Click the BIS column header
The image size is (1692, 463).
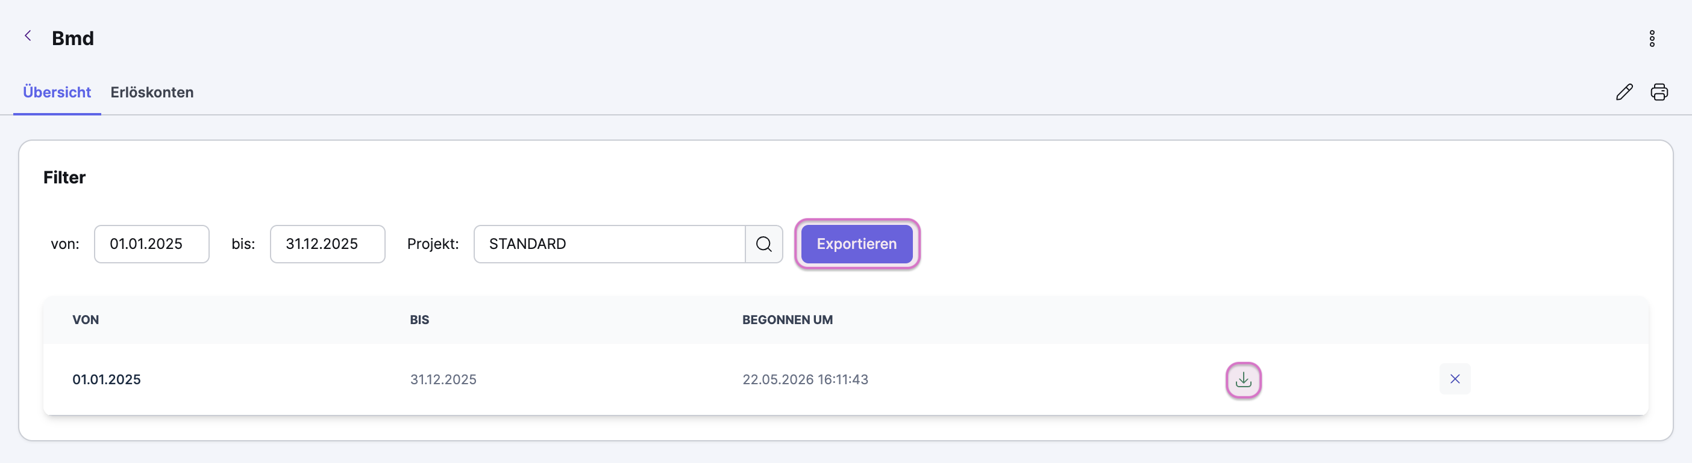tap(419, 320)
